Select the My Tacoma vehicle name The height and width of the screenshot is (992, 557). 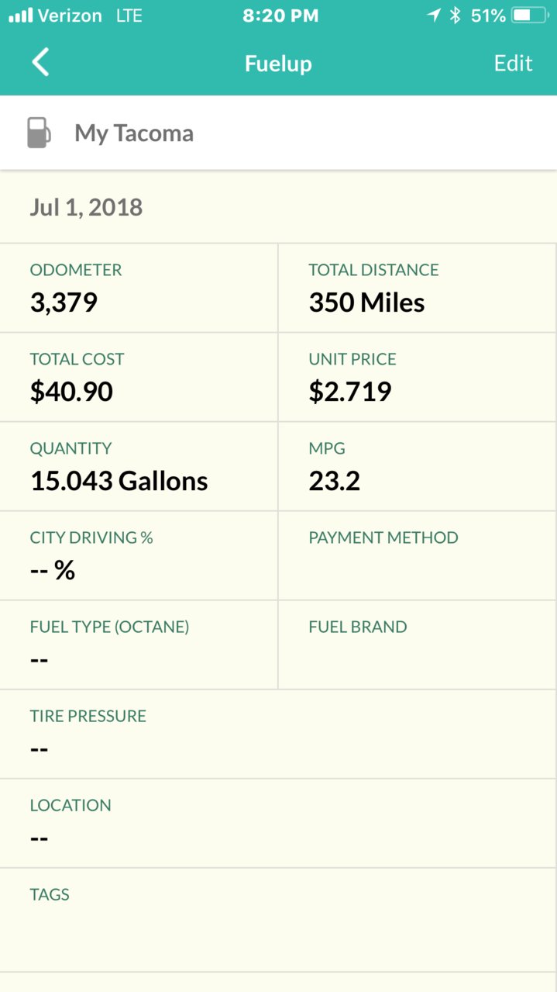tap(134, 133)
